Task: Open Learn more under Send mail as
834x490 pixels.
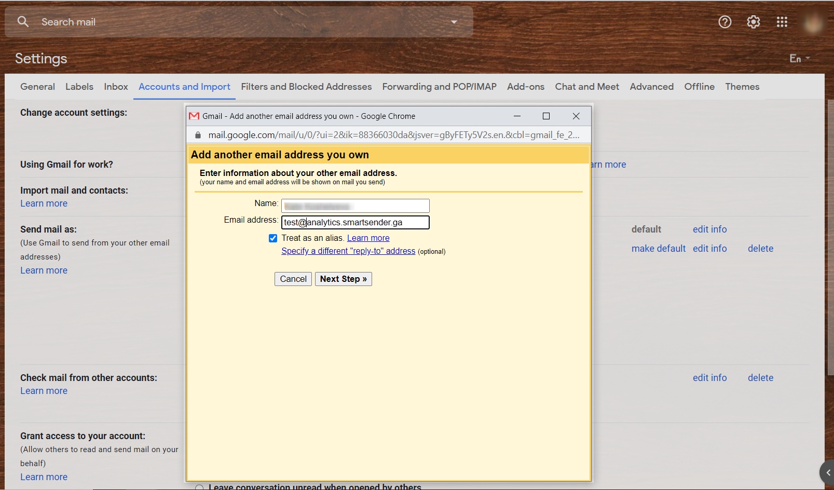Action: point(44,270)
